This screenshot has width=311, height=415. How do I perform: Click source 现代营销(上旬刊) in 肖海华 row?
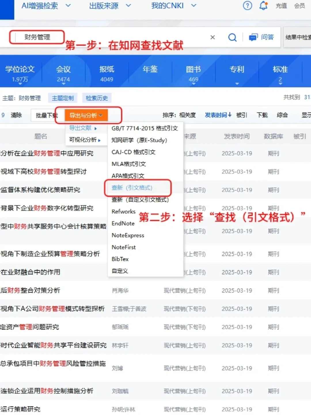(185, 290)
